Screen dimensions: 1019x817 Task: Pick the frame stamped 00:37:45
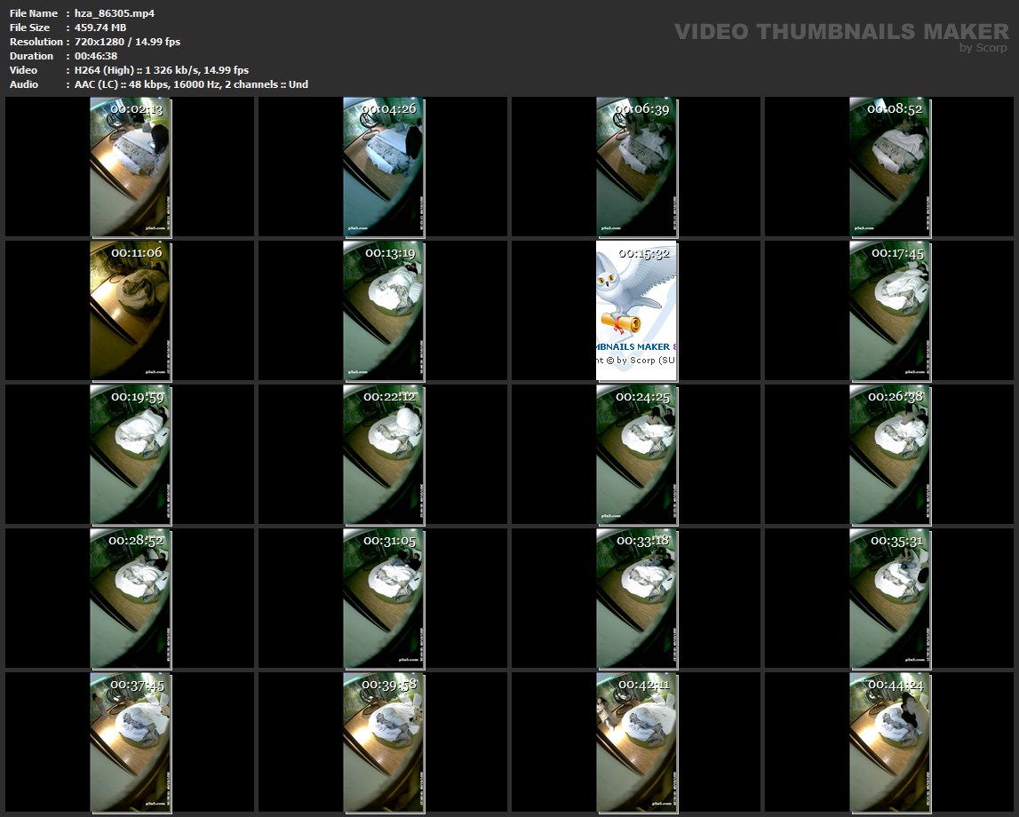131,743
